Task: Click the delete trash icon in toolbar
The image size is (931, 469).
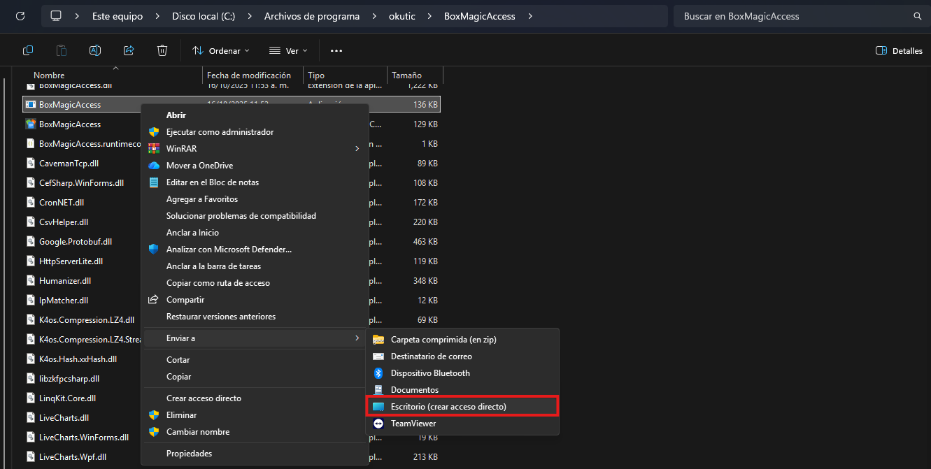Action: pyautogui.click(x=162, y=50)
